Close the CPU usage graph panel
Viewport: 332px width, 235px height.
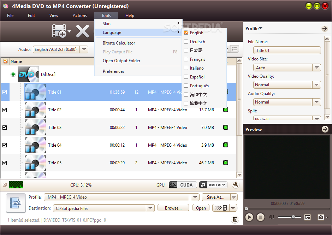(x=5, y=184)
